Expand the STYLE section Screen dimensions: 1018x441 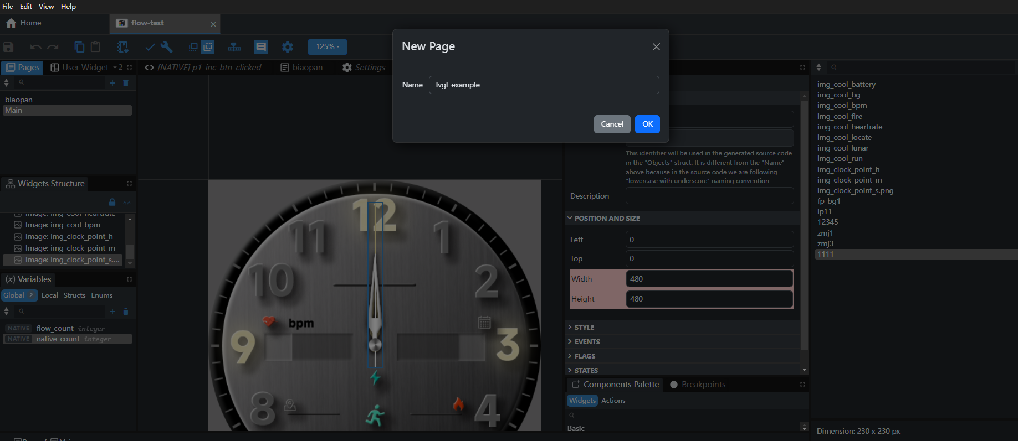[x=584, y=328]
